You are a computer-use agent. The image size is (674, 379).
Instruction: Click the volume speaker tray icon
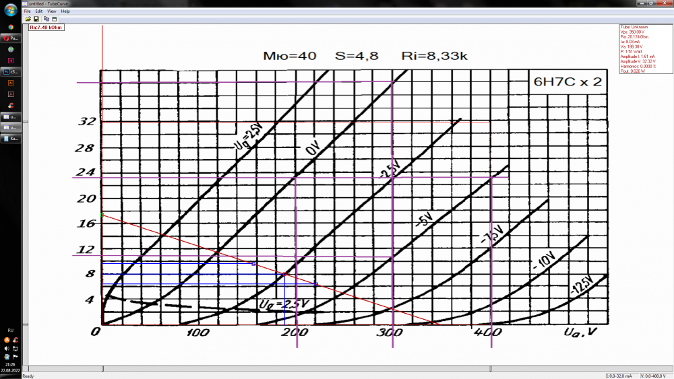(7, 348)
